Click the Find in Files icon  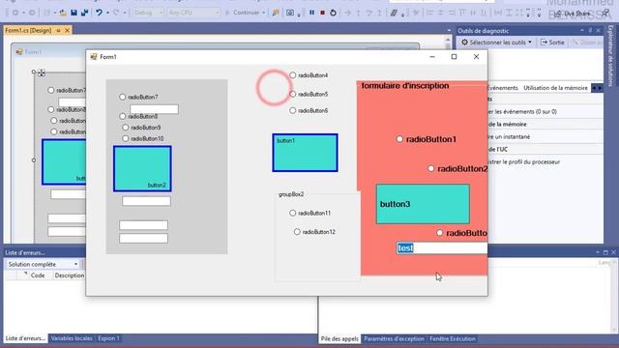coord(276,13)
